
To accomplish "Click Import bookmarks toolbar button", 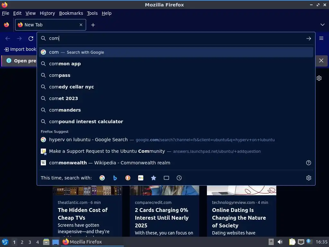I will point(20,49).
